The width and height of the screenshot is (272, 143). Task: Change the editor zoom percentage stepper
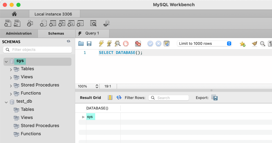[97, 86]
